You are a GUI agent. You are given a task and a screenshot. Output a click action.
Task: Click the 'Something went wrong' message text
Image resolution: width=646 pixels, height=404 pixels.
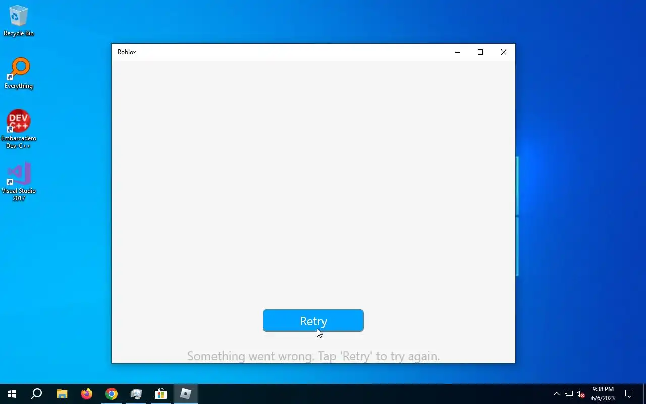point(313,356)
